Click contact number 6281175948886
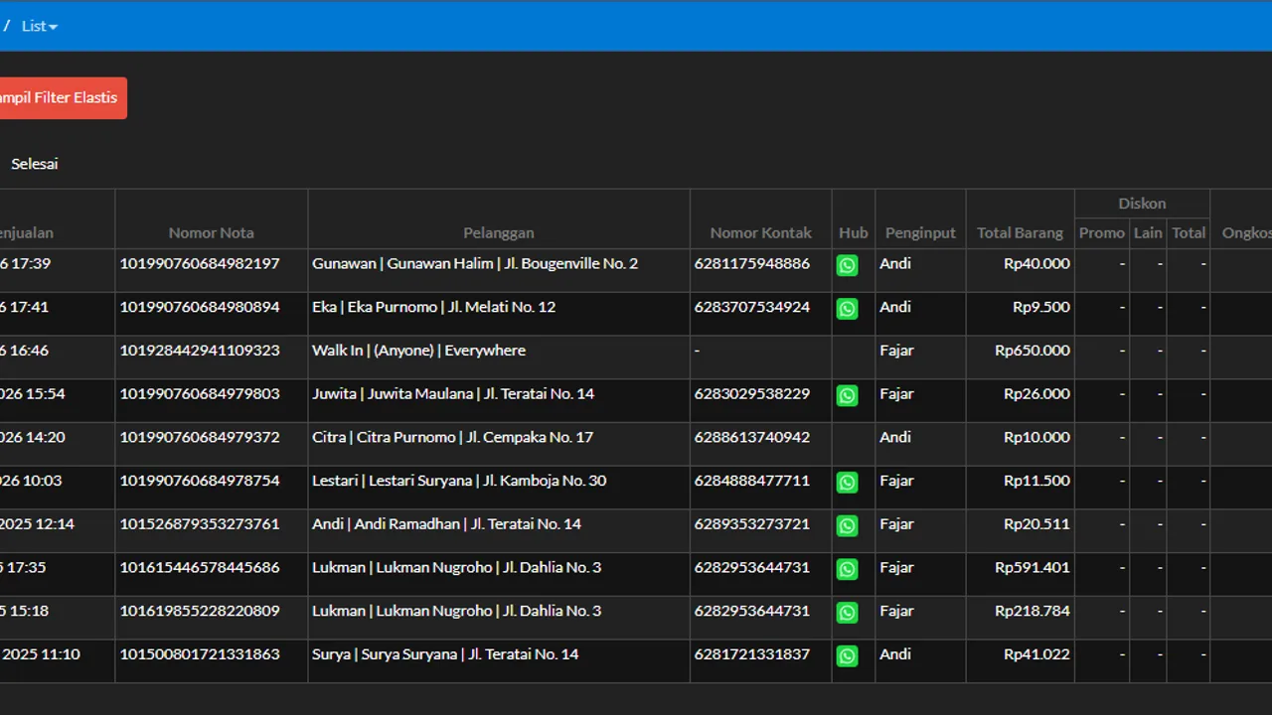The height and width of the screenshot is (715, 1272). 752,263
